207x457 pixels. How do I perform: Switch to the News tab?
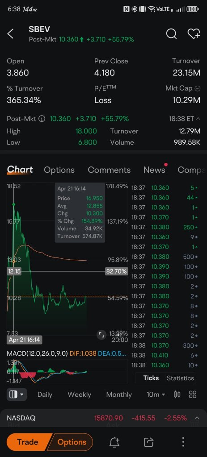pos(154,170)
